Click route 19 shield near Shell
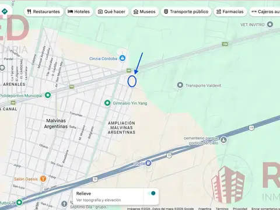The height and width of the screenshot is (210, 280). coord(169,155)
